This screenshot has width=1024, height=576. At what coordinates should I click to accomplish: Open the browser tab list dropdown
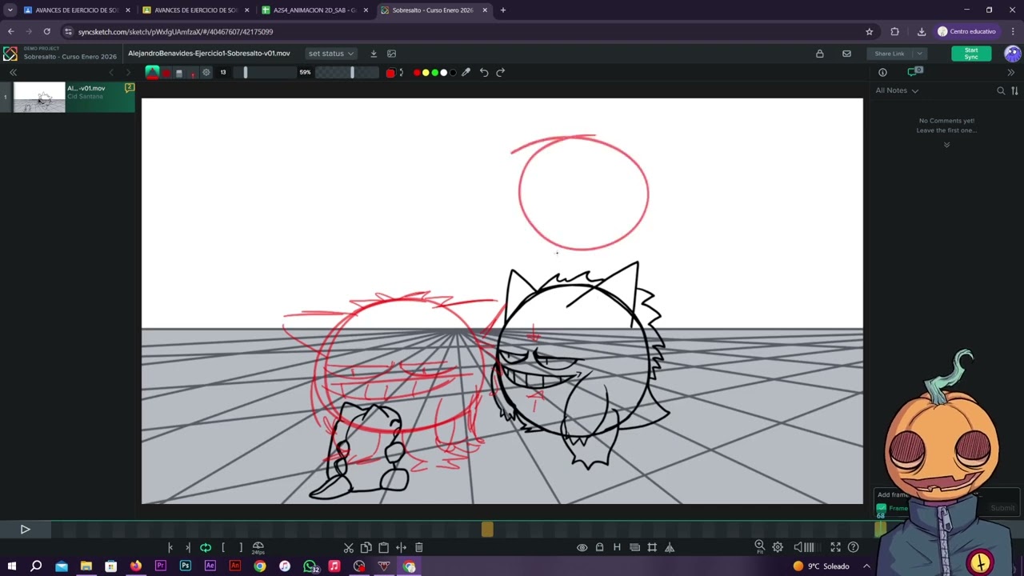(x=10, y=10)
